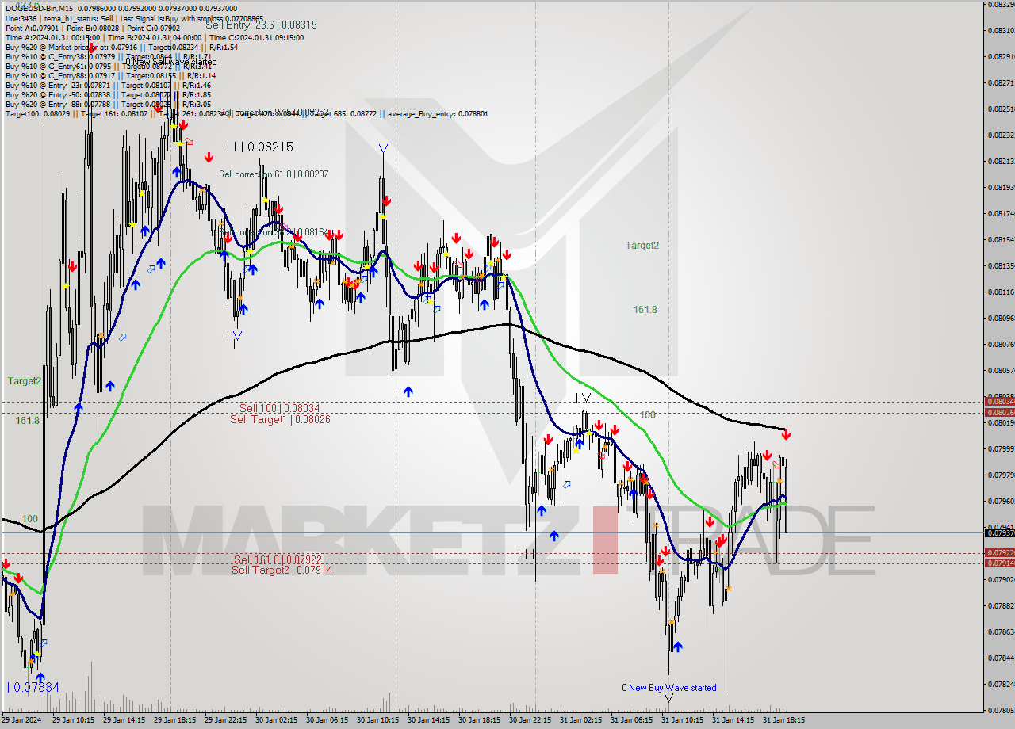Click the 'Sell Target2 | 0.07914' label
This screenshot has width=1015, height=729.
282,570
